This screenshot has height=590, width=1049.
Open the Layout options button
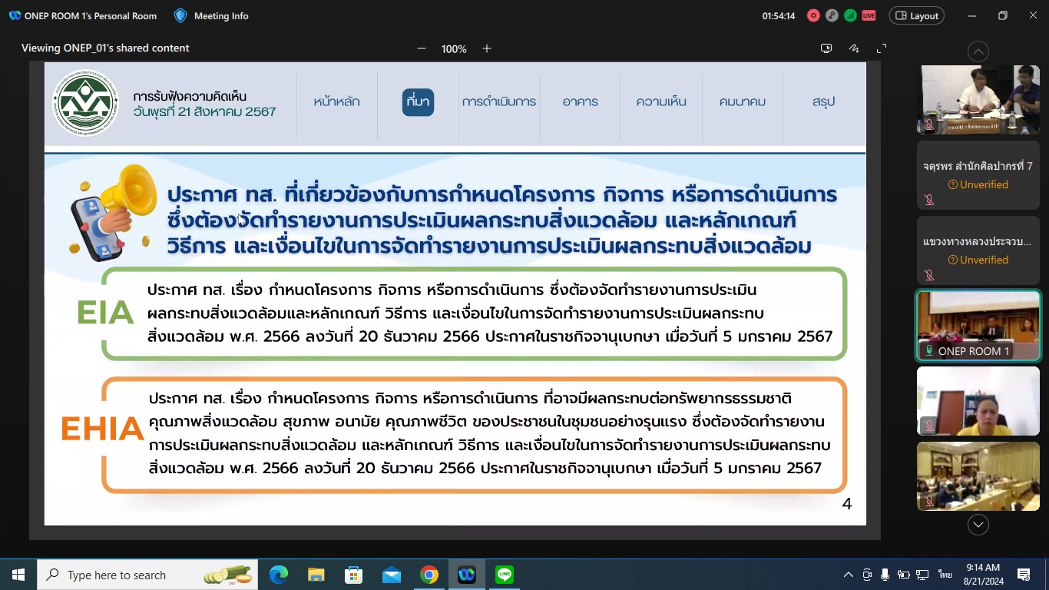pyautogui.click(x=916, y=15)
